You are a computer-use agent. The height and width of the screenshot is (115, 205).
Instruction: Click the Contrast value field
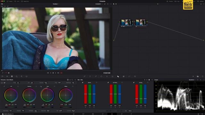[45, 83]
